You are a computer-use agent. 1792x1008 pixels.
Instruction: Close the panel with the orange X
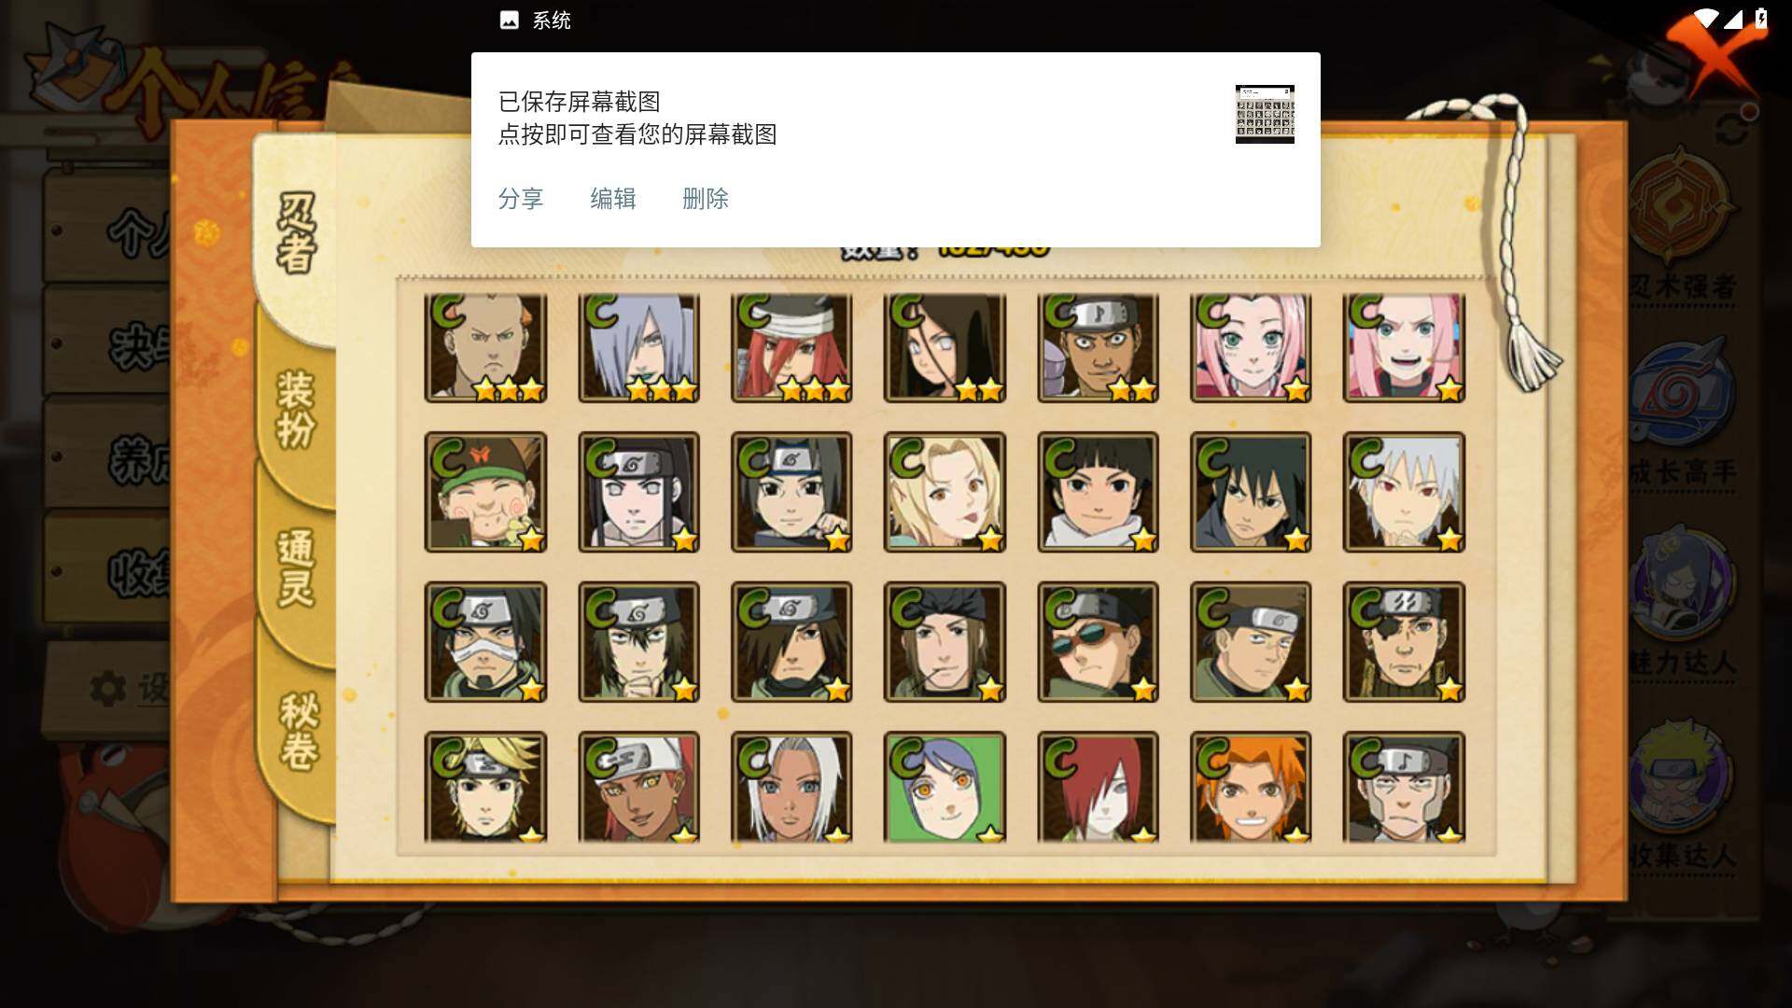pyautogui.click(x=1715, y=51)
